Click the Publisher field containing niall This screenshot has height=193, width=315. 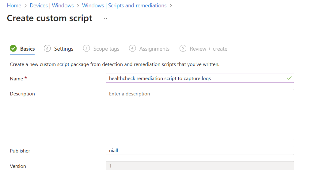click(199, 150)
